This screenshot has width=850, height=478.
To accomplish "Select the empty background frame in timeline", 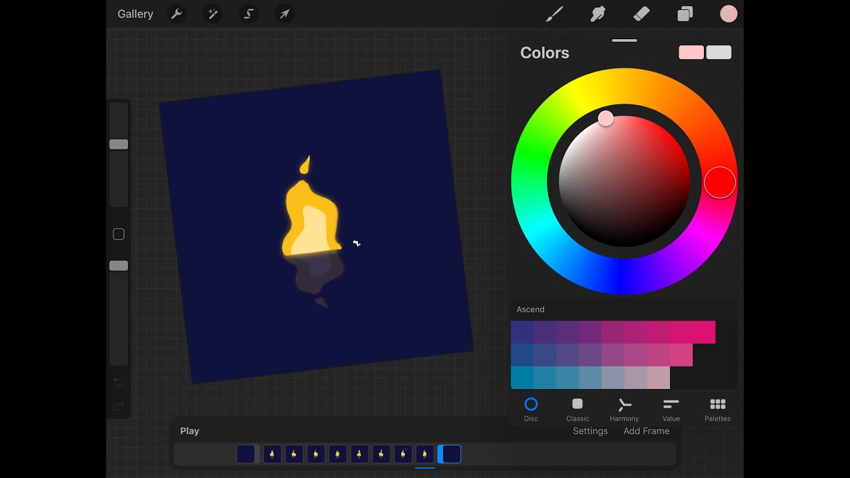I will click(x=246, y=454).
